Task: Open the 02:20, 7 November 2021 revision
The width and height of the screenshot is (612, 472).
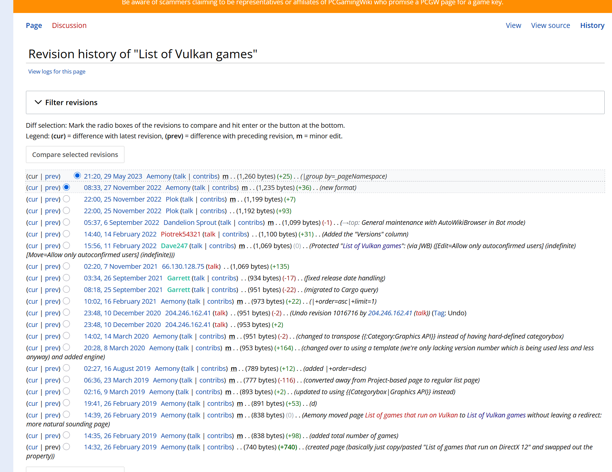Action: point(121,266)
